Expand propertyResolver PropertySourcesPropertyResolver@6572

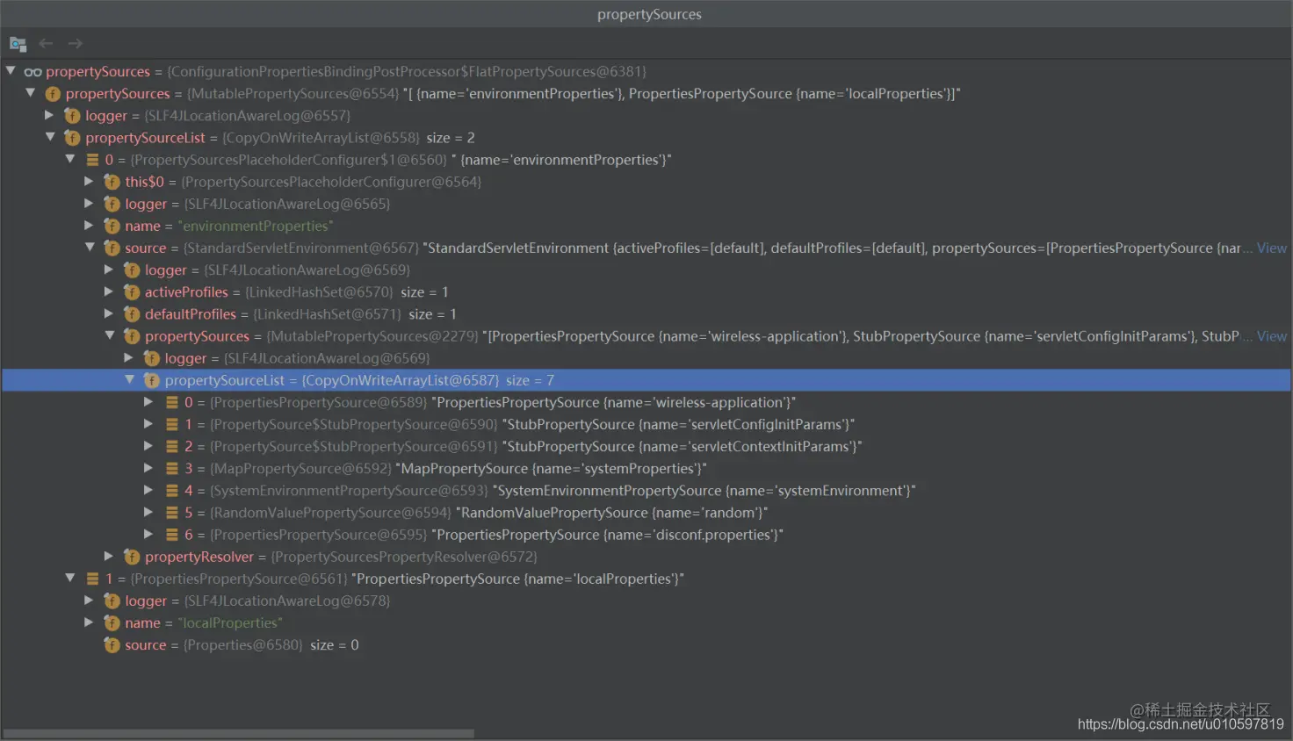pos(109,556)
